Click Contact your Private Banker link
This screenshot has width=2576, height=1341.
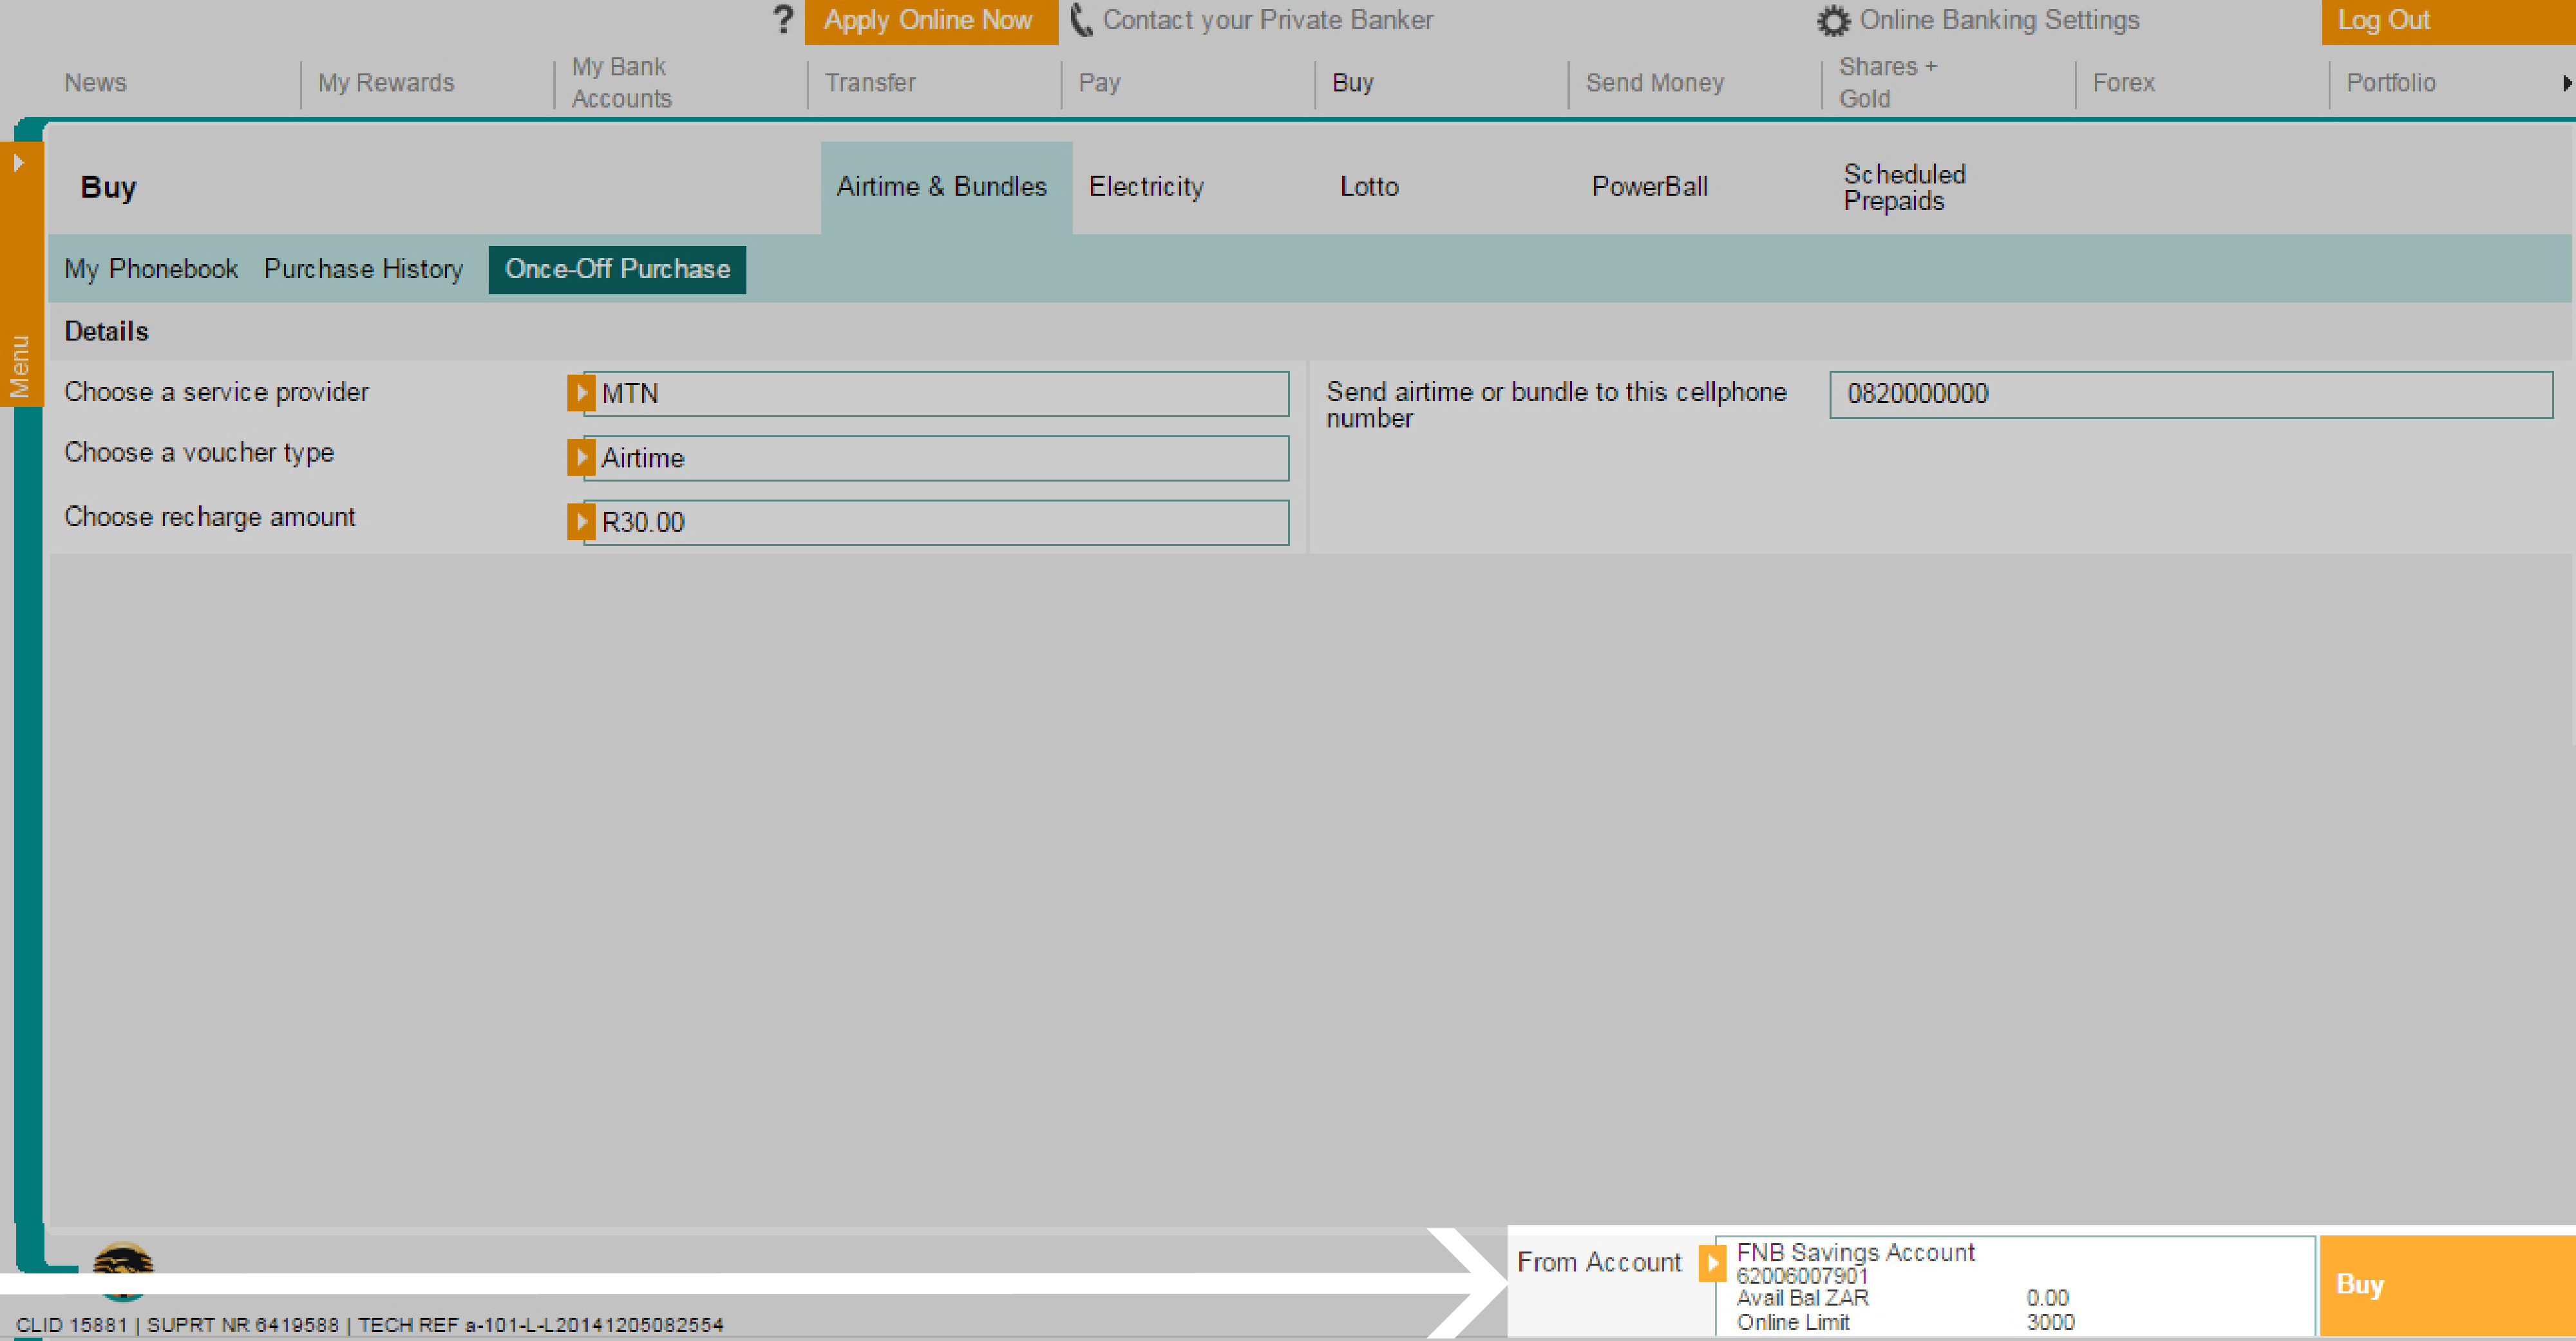(x=1267, y=20)
